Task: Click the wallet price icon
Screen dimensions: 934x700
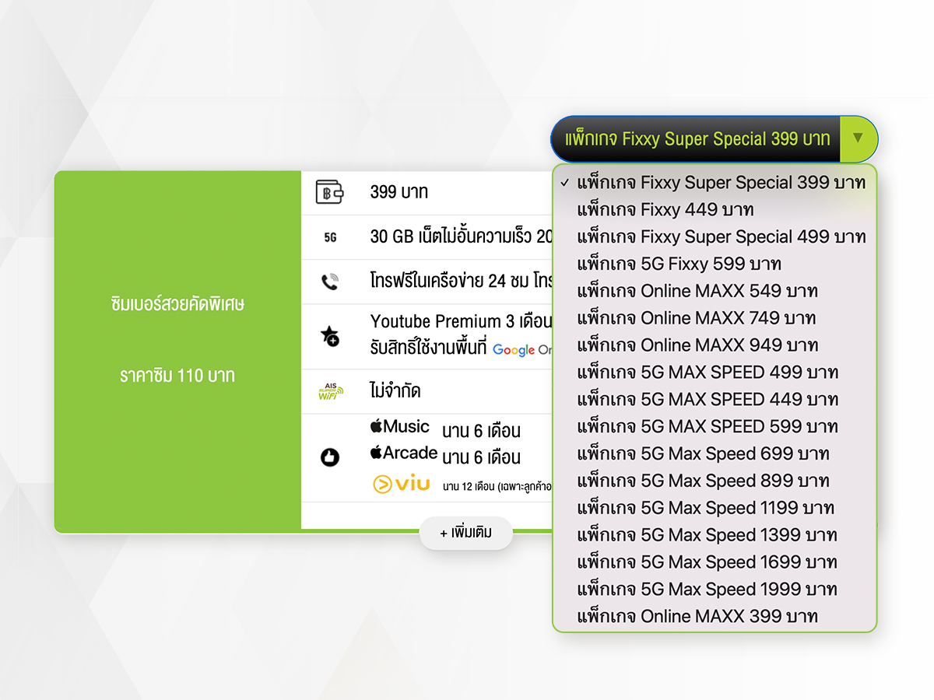Action: 329,192
